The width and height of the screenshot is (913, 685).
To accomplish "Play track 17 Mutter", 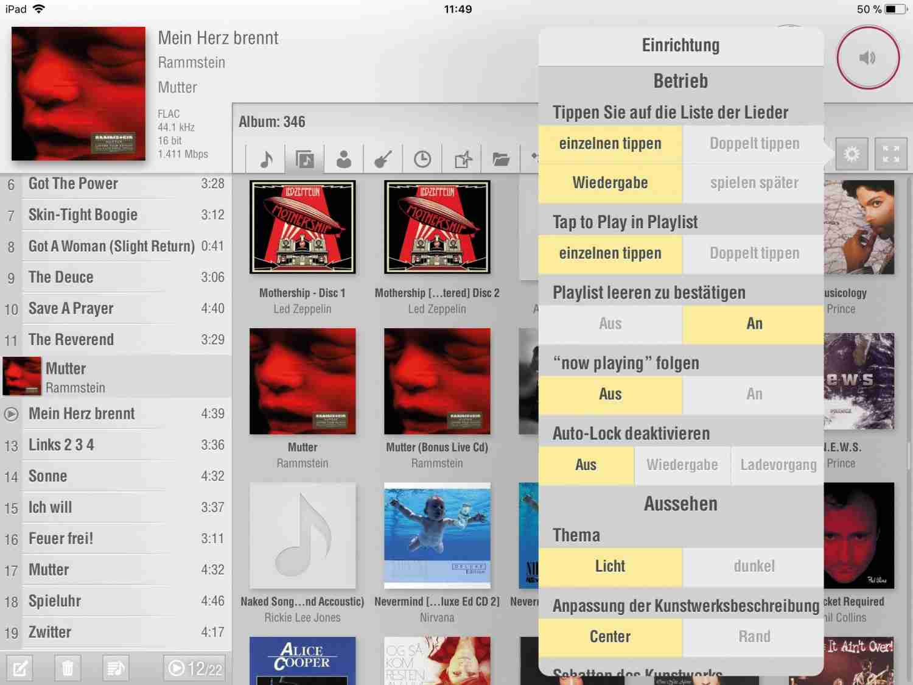I will [116, 570].
